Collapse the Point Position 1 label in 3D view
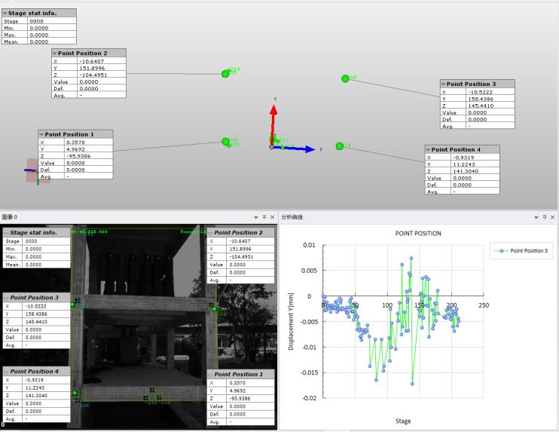The width and height of the screenshot is (559, 432). click(x=41, y=134)
